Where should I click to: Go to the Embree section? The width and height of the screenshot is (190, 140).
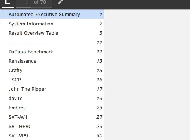(52, 108)
